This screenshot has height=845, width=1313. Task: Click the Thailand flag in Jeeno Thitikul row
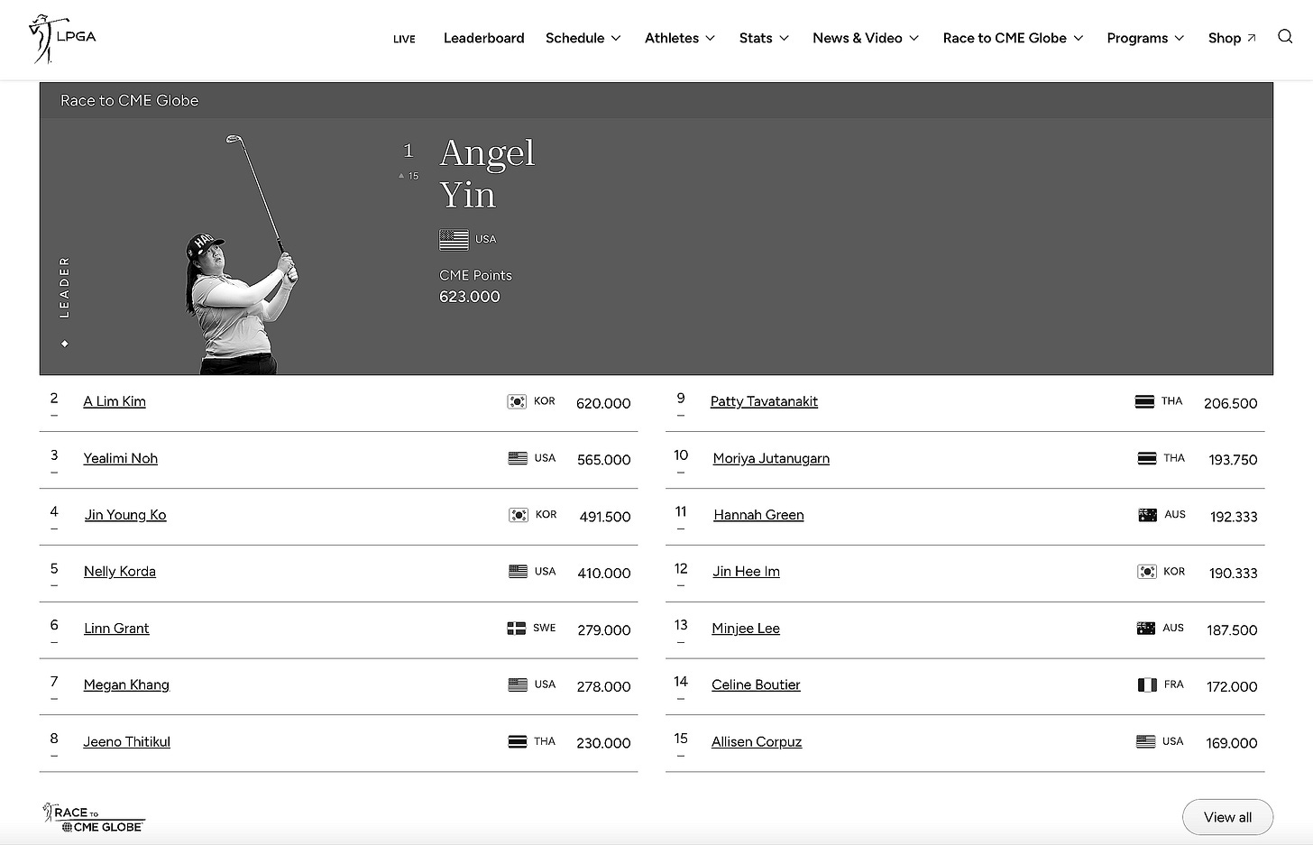(x=518, y=741)
